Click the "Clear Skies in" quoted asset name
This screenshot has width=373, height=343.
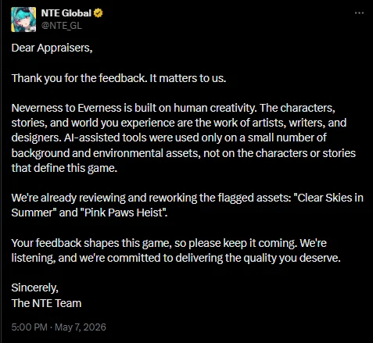pyautogui.click(x=328, y=198)
